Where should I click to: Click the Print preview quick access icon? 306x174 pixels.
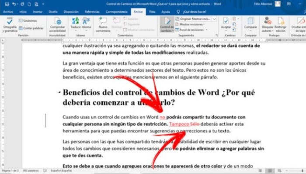(36, 4)
